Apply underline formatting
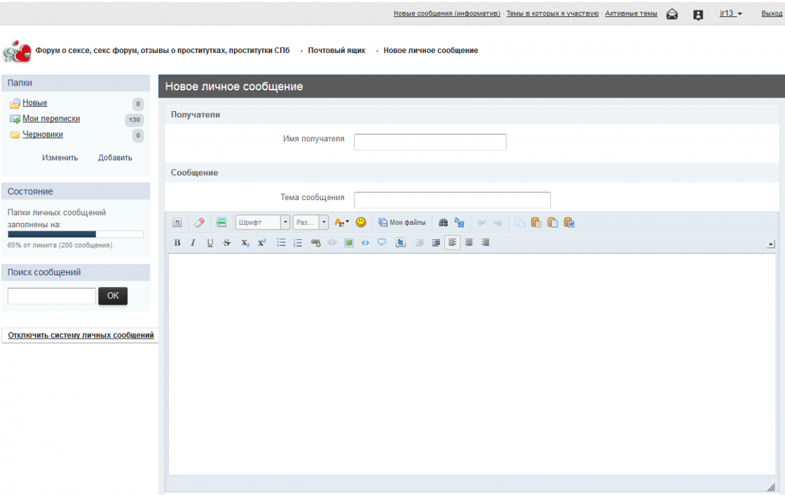The width and height of the screenshot is (785, 495). point(210,243)
